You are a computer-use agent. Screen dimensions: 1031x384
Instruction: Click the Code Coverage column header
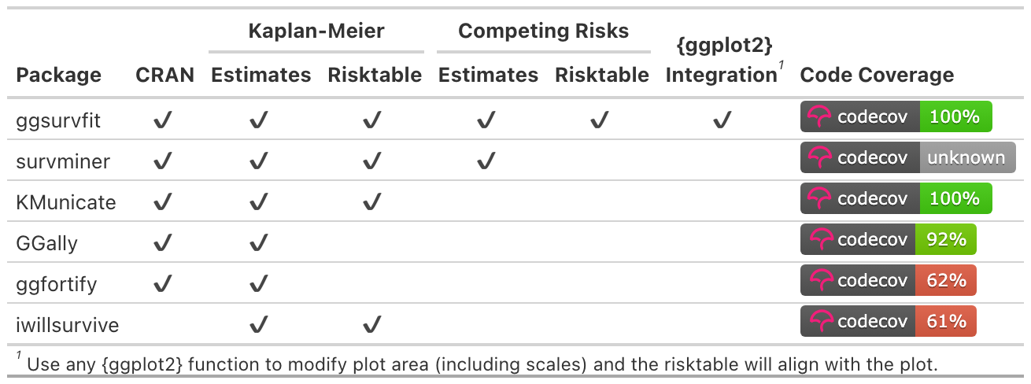tap(877, 76)
